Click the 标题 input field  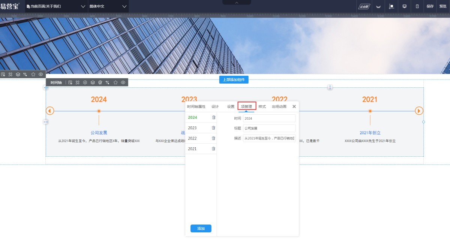(x=269, y=128)
